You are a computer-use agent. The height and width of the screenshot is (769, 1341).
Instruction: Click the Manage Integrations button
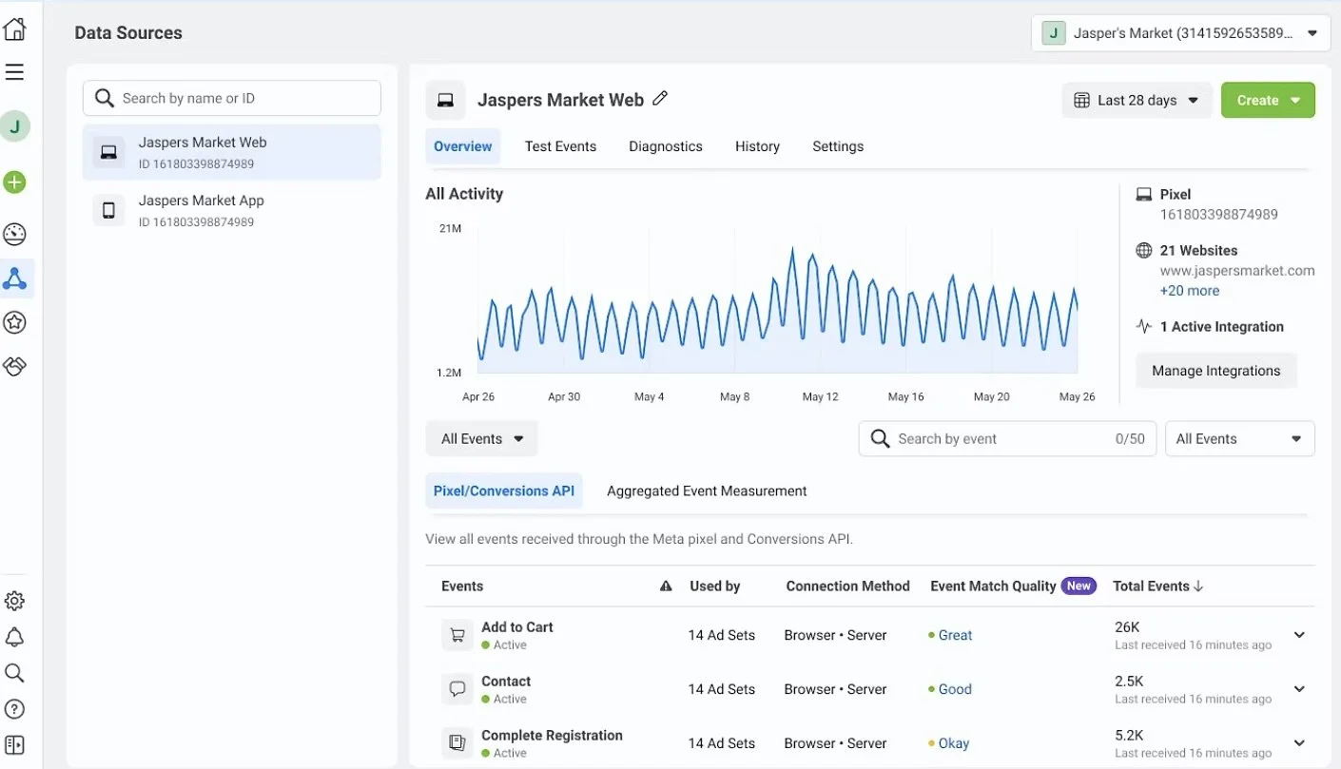coord(1216,371)
